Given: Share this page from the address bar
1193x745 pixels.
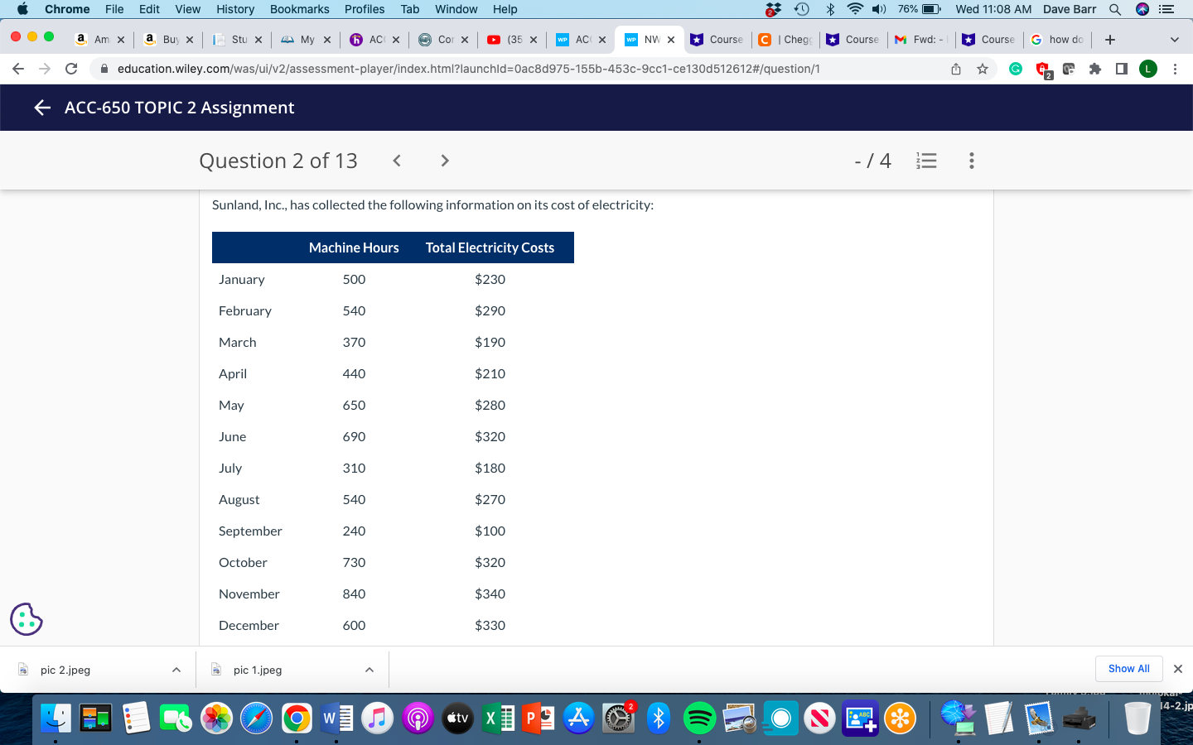Looking at the screenshot, I should click(956, 69).
